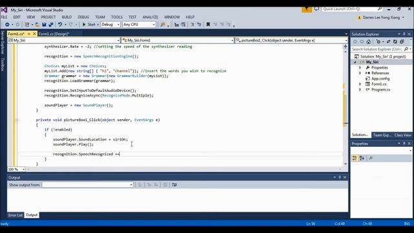This screenshot has width=414, height=233.
Task: Close the Output panel
Action: coord(345,177)
